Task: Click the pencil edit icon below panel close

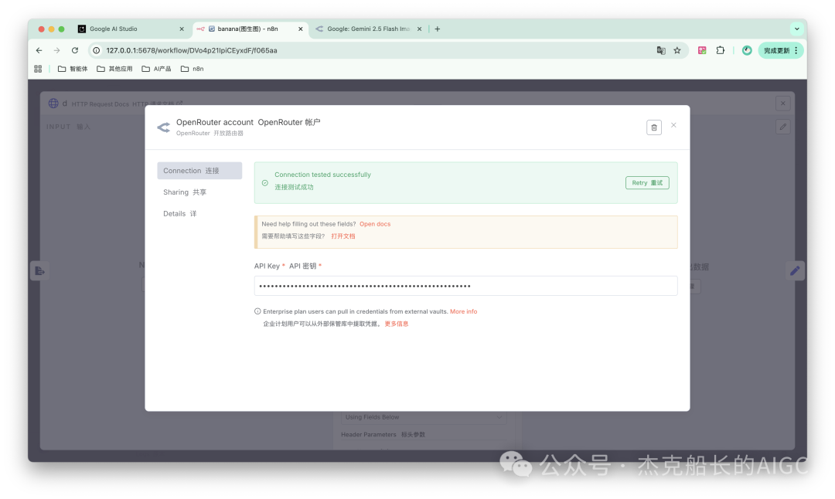Action: pos(782,127)
